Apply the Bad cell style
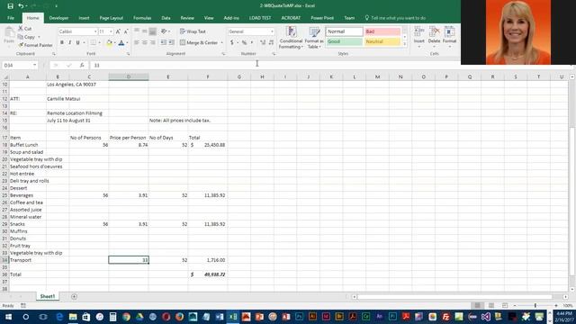 [x=382, y=31]
